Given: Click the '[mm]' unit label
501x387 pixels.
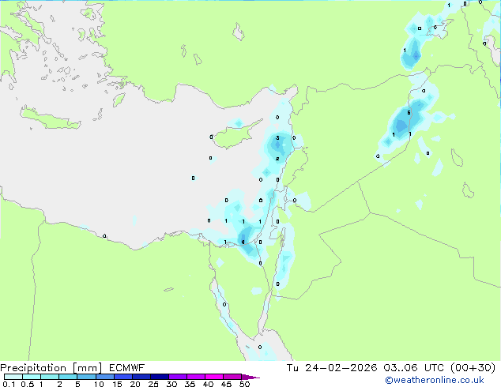Looking at the screenshot, I should point(87,368).
